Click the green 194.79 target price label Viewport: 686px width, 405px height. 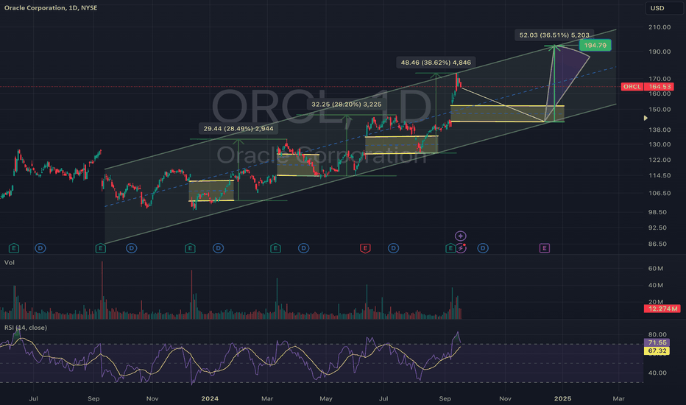(595, 45)
